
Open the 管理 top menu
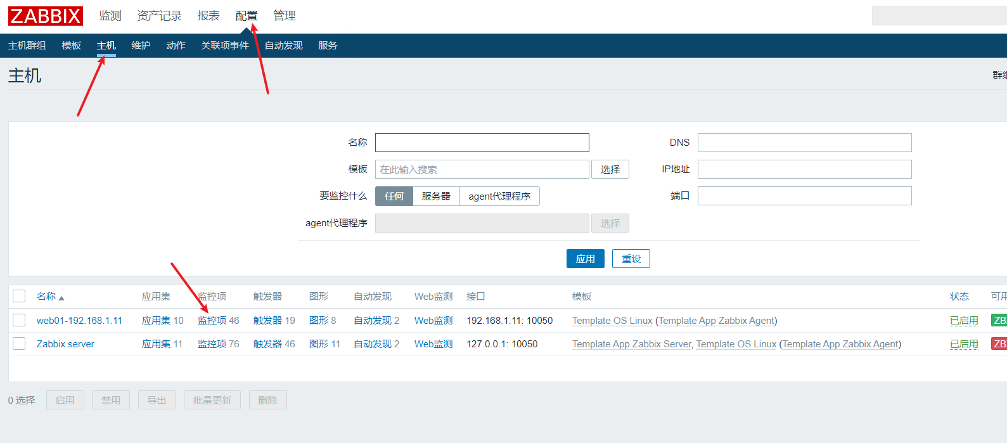pyautogui.click(x=285, y=16)
